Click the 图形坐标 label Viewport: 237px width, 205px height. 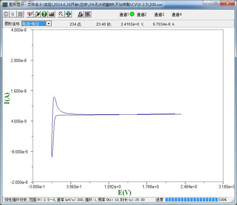coord(12,24)
